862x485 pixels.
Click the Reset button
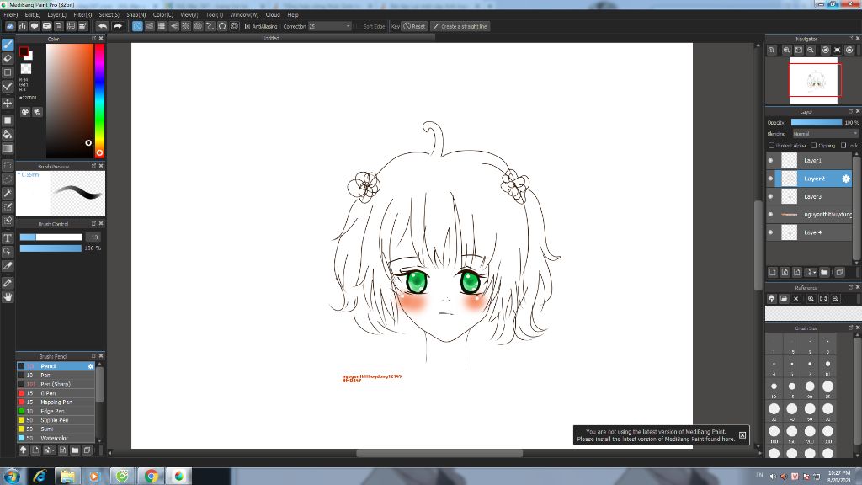pyautogui.click(x=415, y=26)
